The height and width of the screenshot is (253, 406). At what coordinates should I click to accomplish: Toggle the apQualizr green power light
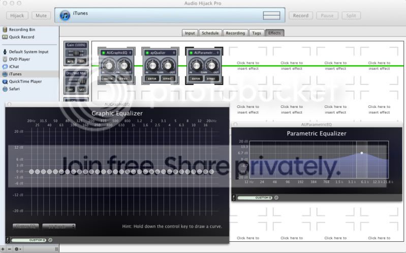tap(147, 52)
